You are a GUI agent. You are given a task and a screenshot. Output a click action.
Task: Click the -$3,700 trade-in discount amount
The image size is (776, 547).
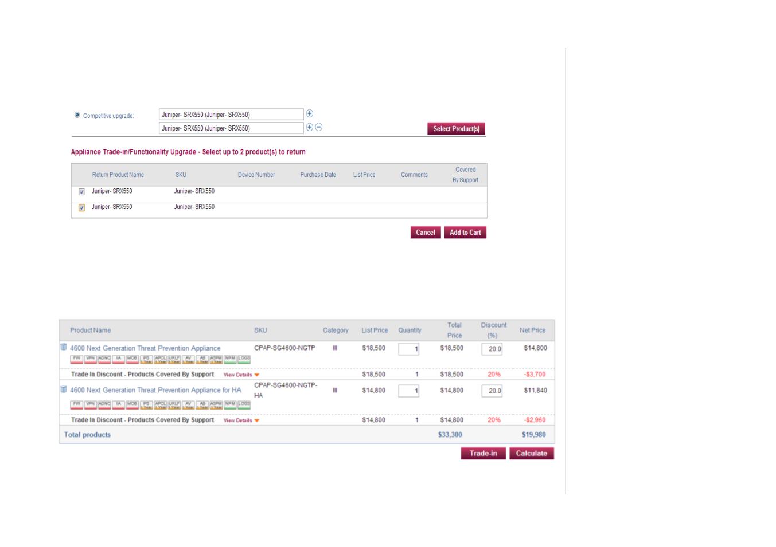(535, 375)
